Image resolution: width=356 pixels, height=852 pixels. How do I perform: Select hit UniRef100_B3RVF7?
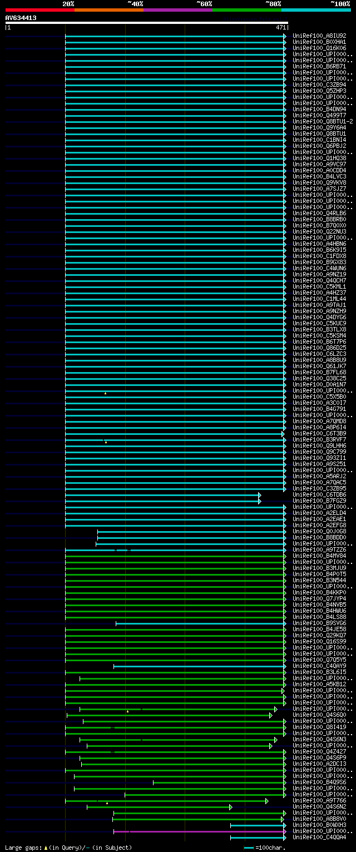coord(319,439)
